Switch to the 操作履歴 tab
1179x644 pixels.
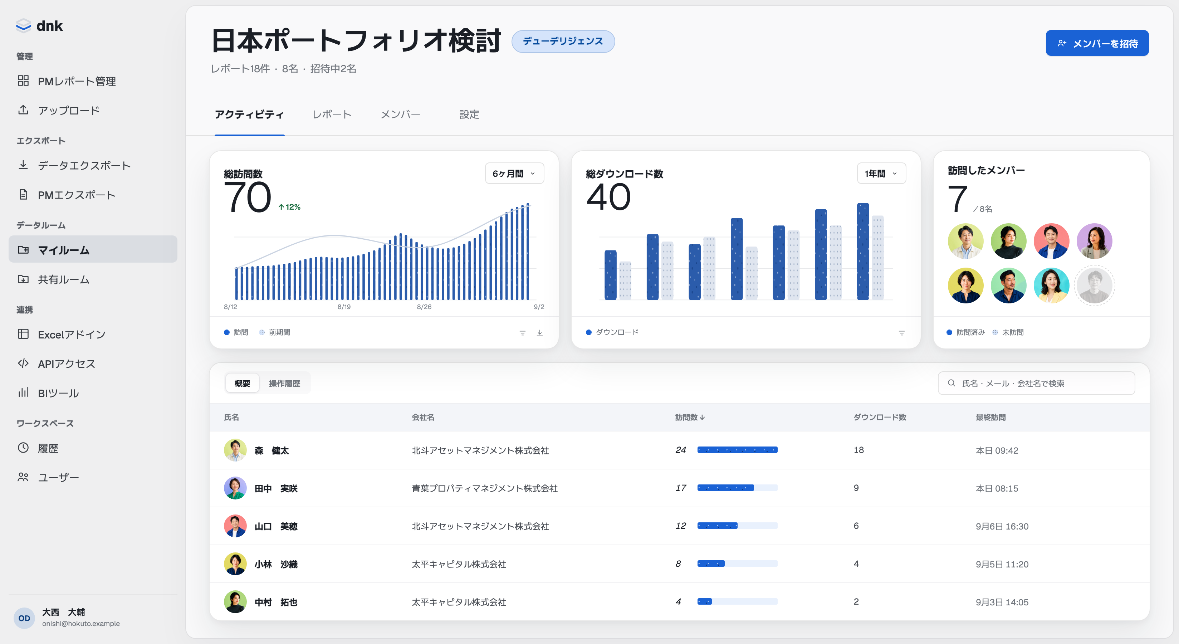(x=284, y=383)
